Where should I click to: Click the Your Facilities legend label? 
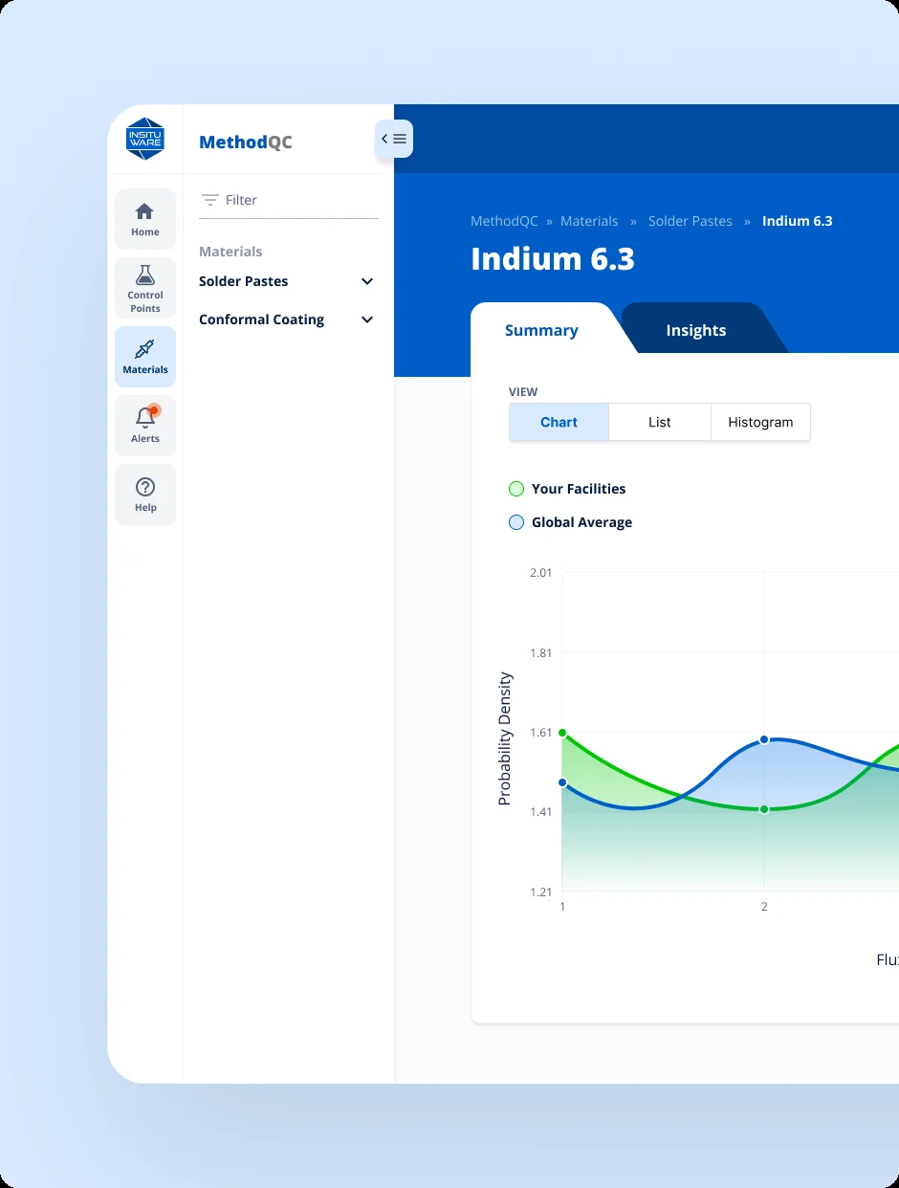579,489
